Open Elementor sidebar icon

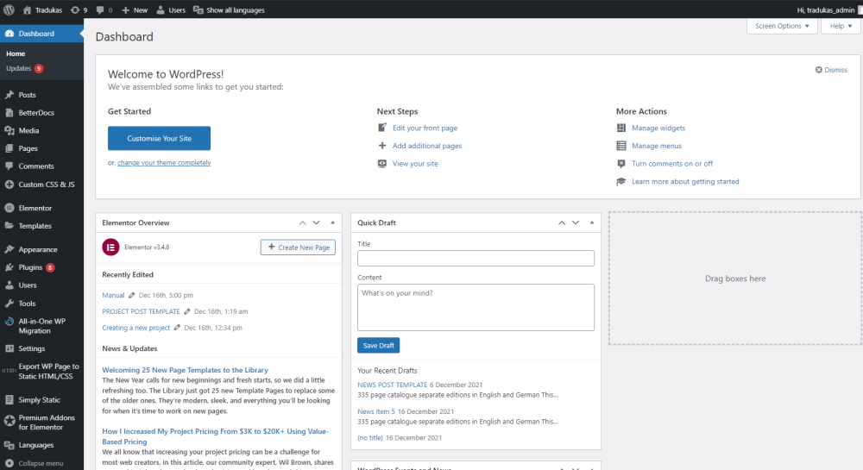tap(9, 208)
